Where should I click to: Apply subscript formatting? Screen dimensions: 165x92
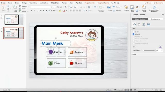(47, 10)
